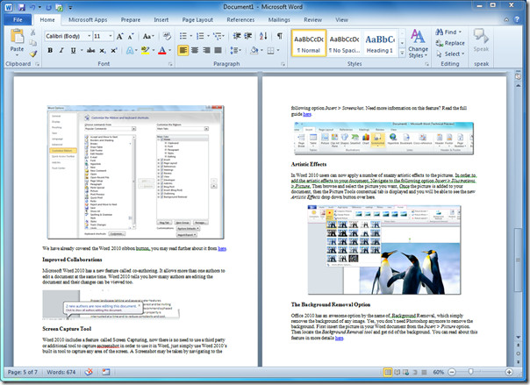Apply yellow text highlight color
Image resolution: width=530 pixels, height=385 pixels.
coord(146,50)
